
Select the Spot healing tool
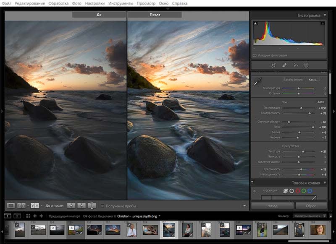coord(284,65)
